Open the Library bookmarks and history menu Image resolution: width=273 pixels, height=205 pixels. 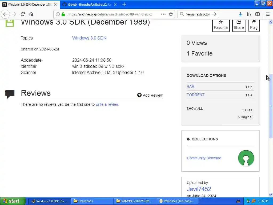(249, 14)
